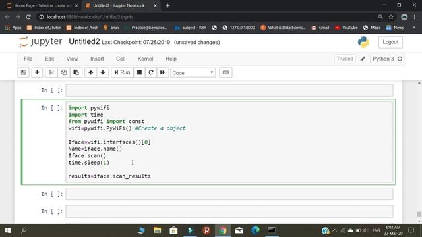This screenshot has width=422, height=237.
Task: Open the Cell menu
Action: click(121, 59)
